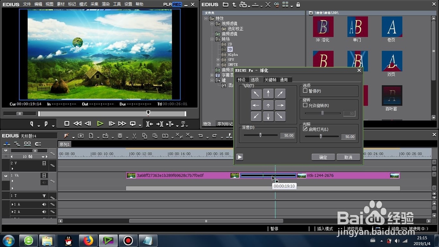The height and width of the screenshot is (247, 439).
Task: Toggle the 暂停(P) checkbox
Action: pyautogui.click(x=305, y=91)
